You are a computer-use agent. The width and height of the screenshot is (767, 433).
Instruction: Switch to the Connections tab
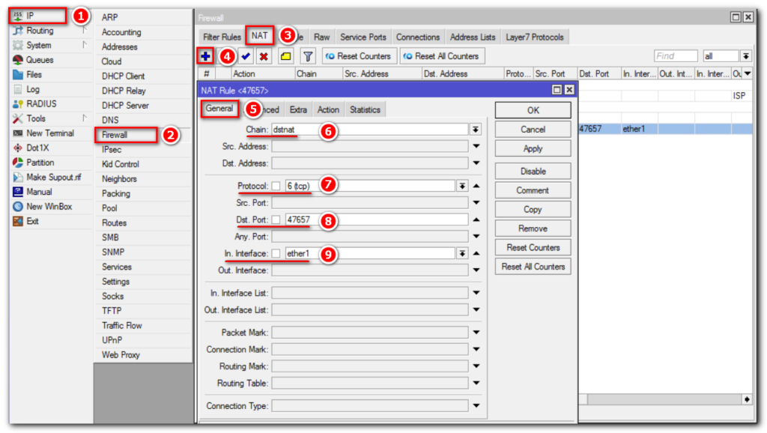click(x=418, y=37)
